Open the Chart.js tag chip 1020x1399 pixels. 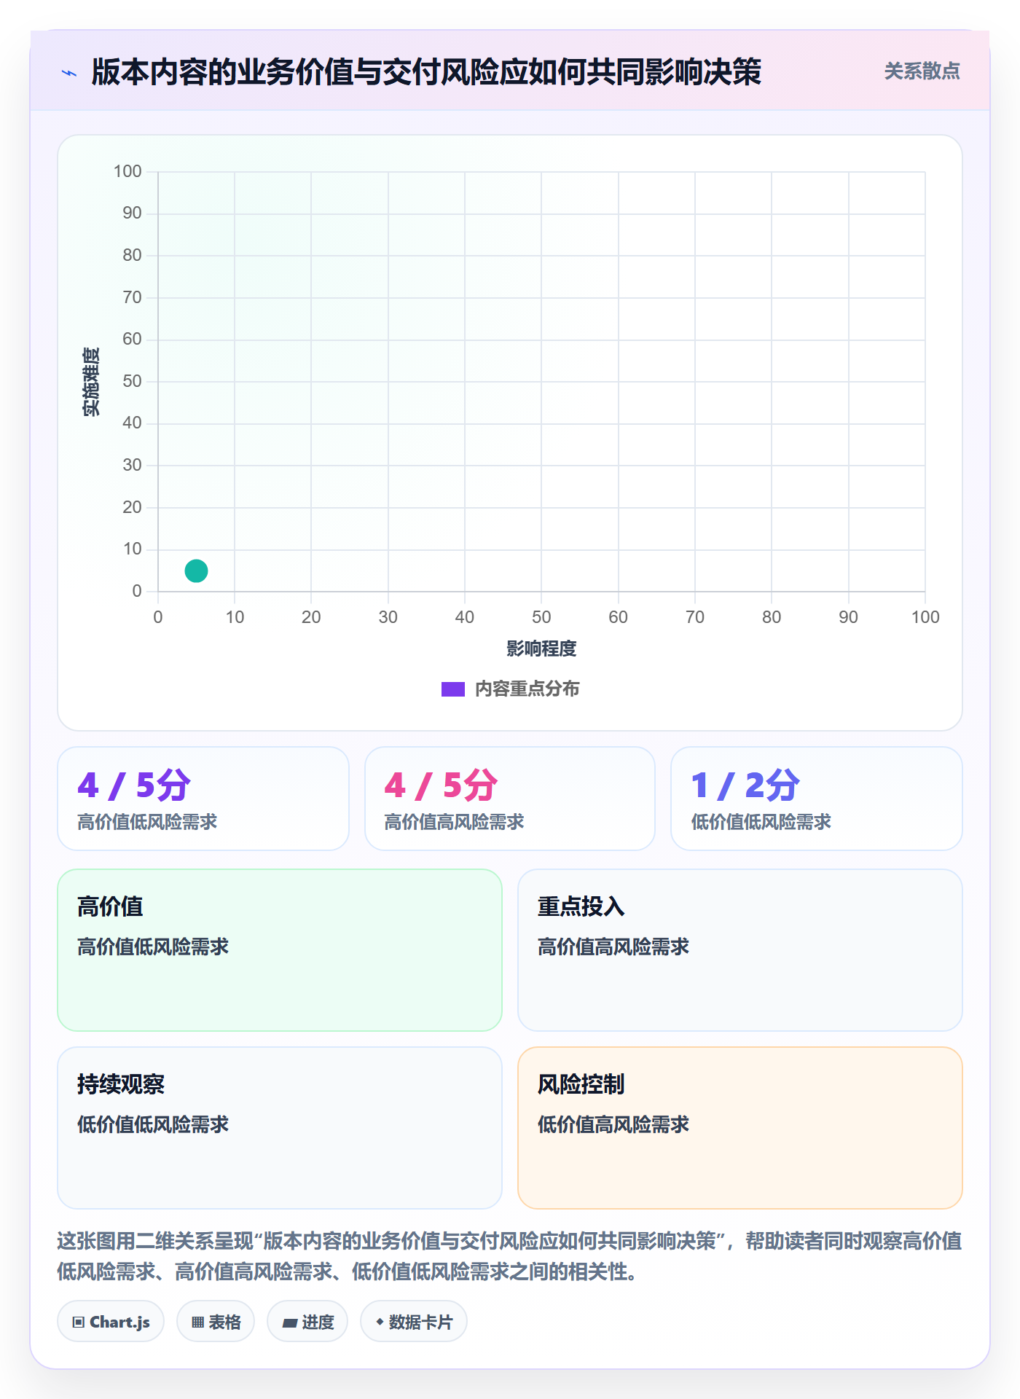tap(111, 1322)
